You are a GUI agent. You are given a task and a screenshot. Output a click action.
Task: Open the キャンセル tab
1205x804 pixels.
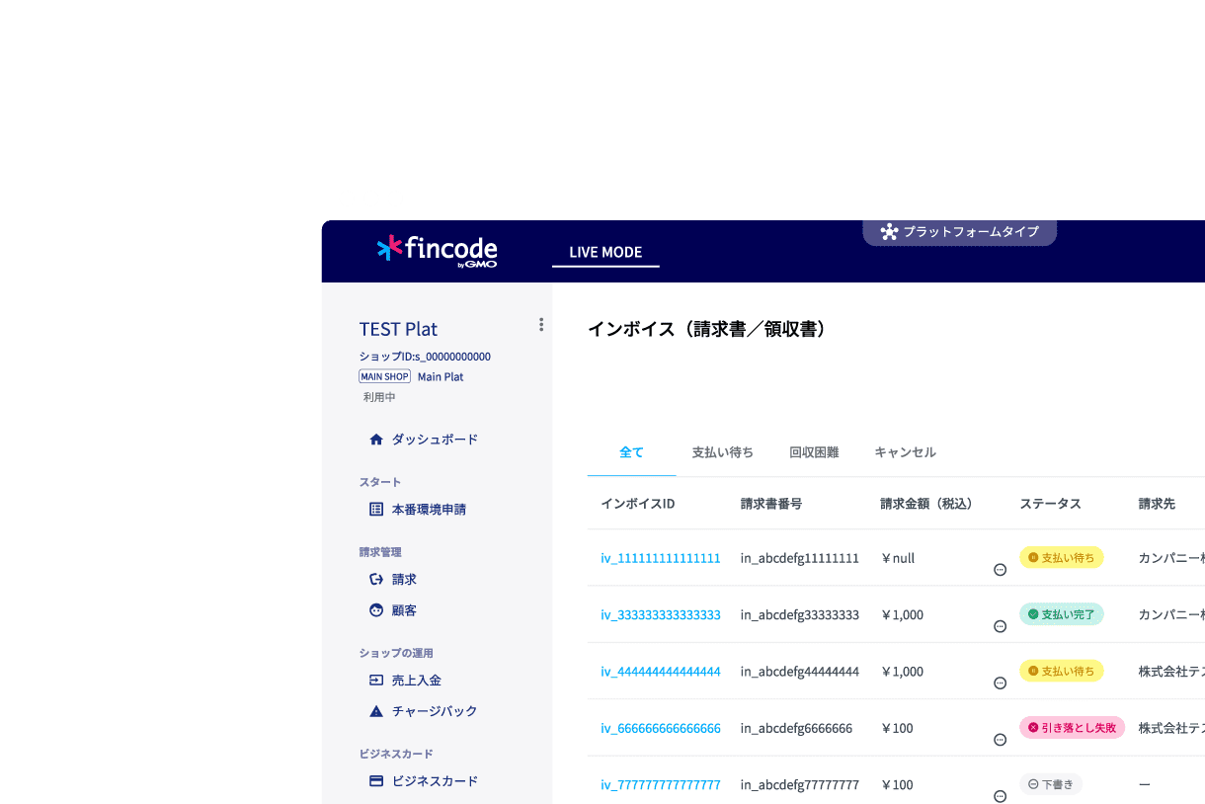click(905, 451)
